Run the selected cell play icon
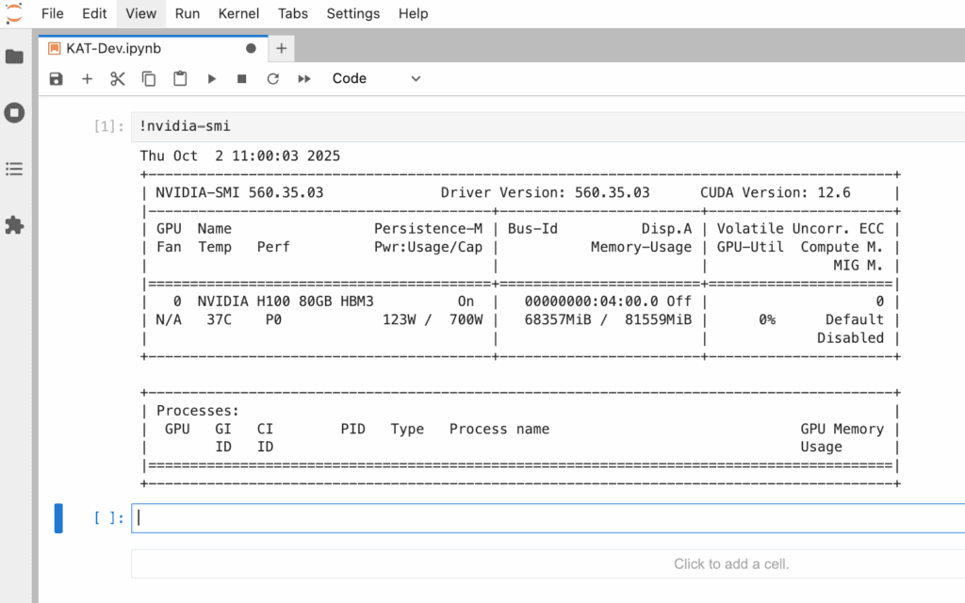This screenshot has width=965, height=603. tap(211, 79)
